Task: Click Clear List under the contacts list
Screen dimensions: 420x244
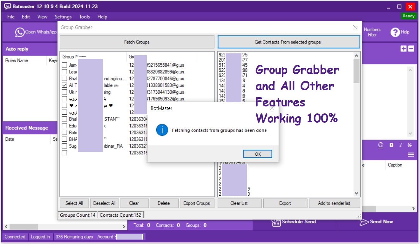Action: pyautogui.click(x=239, y=203)
